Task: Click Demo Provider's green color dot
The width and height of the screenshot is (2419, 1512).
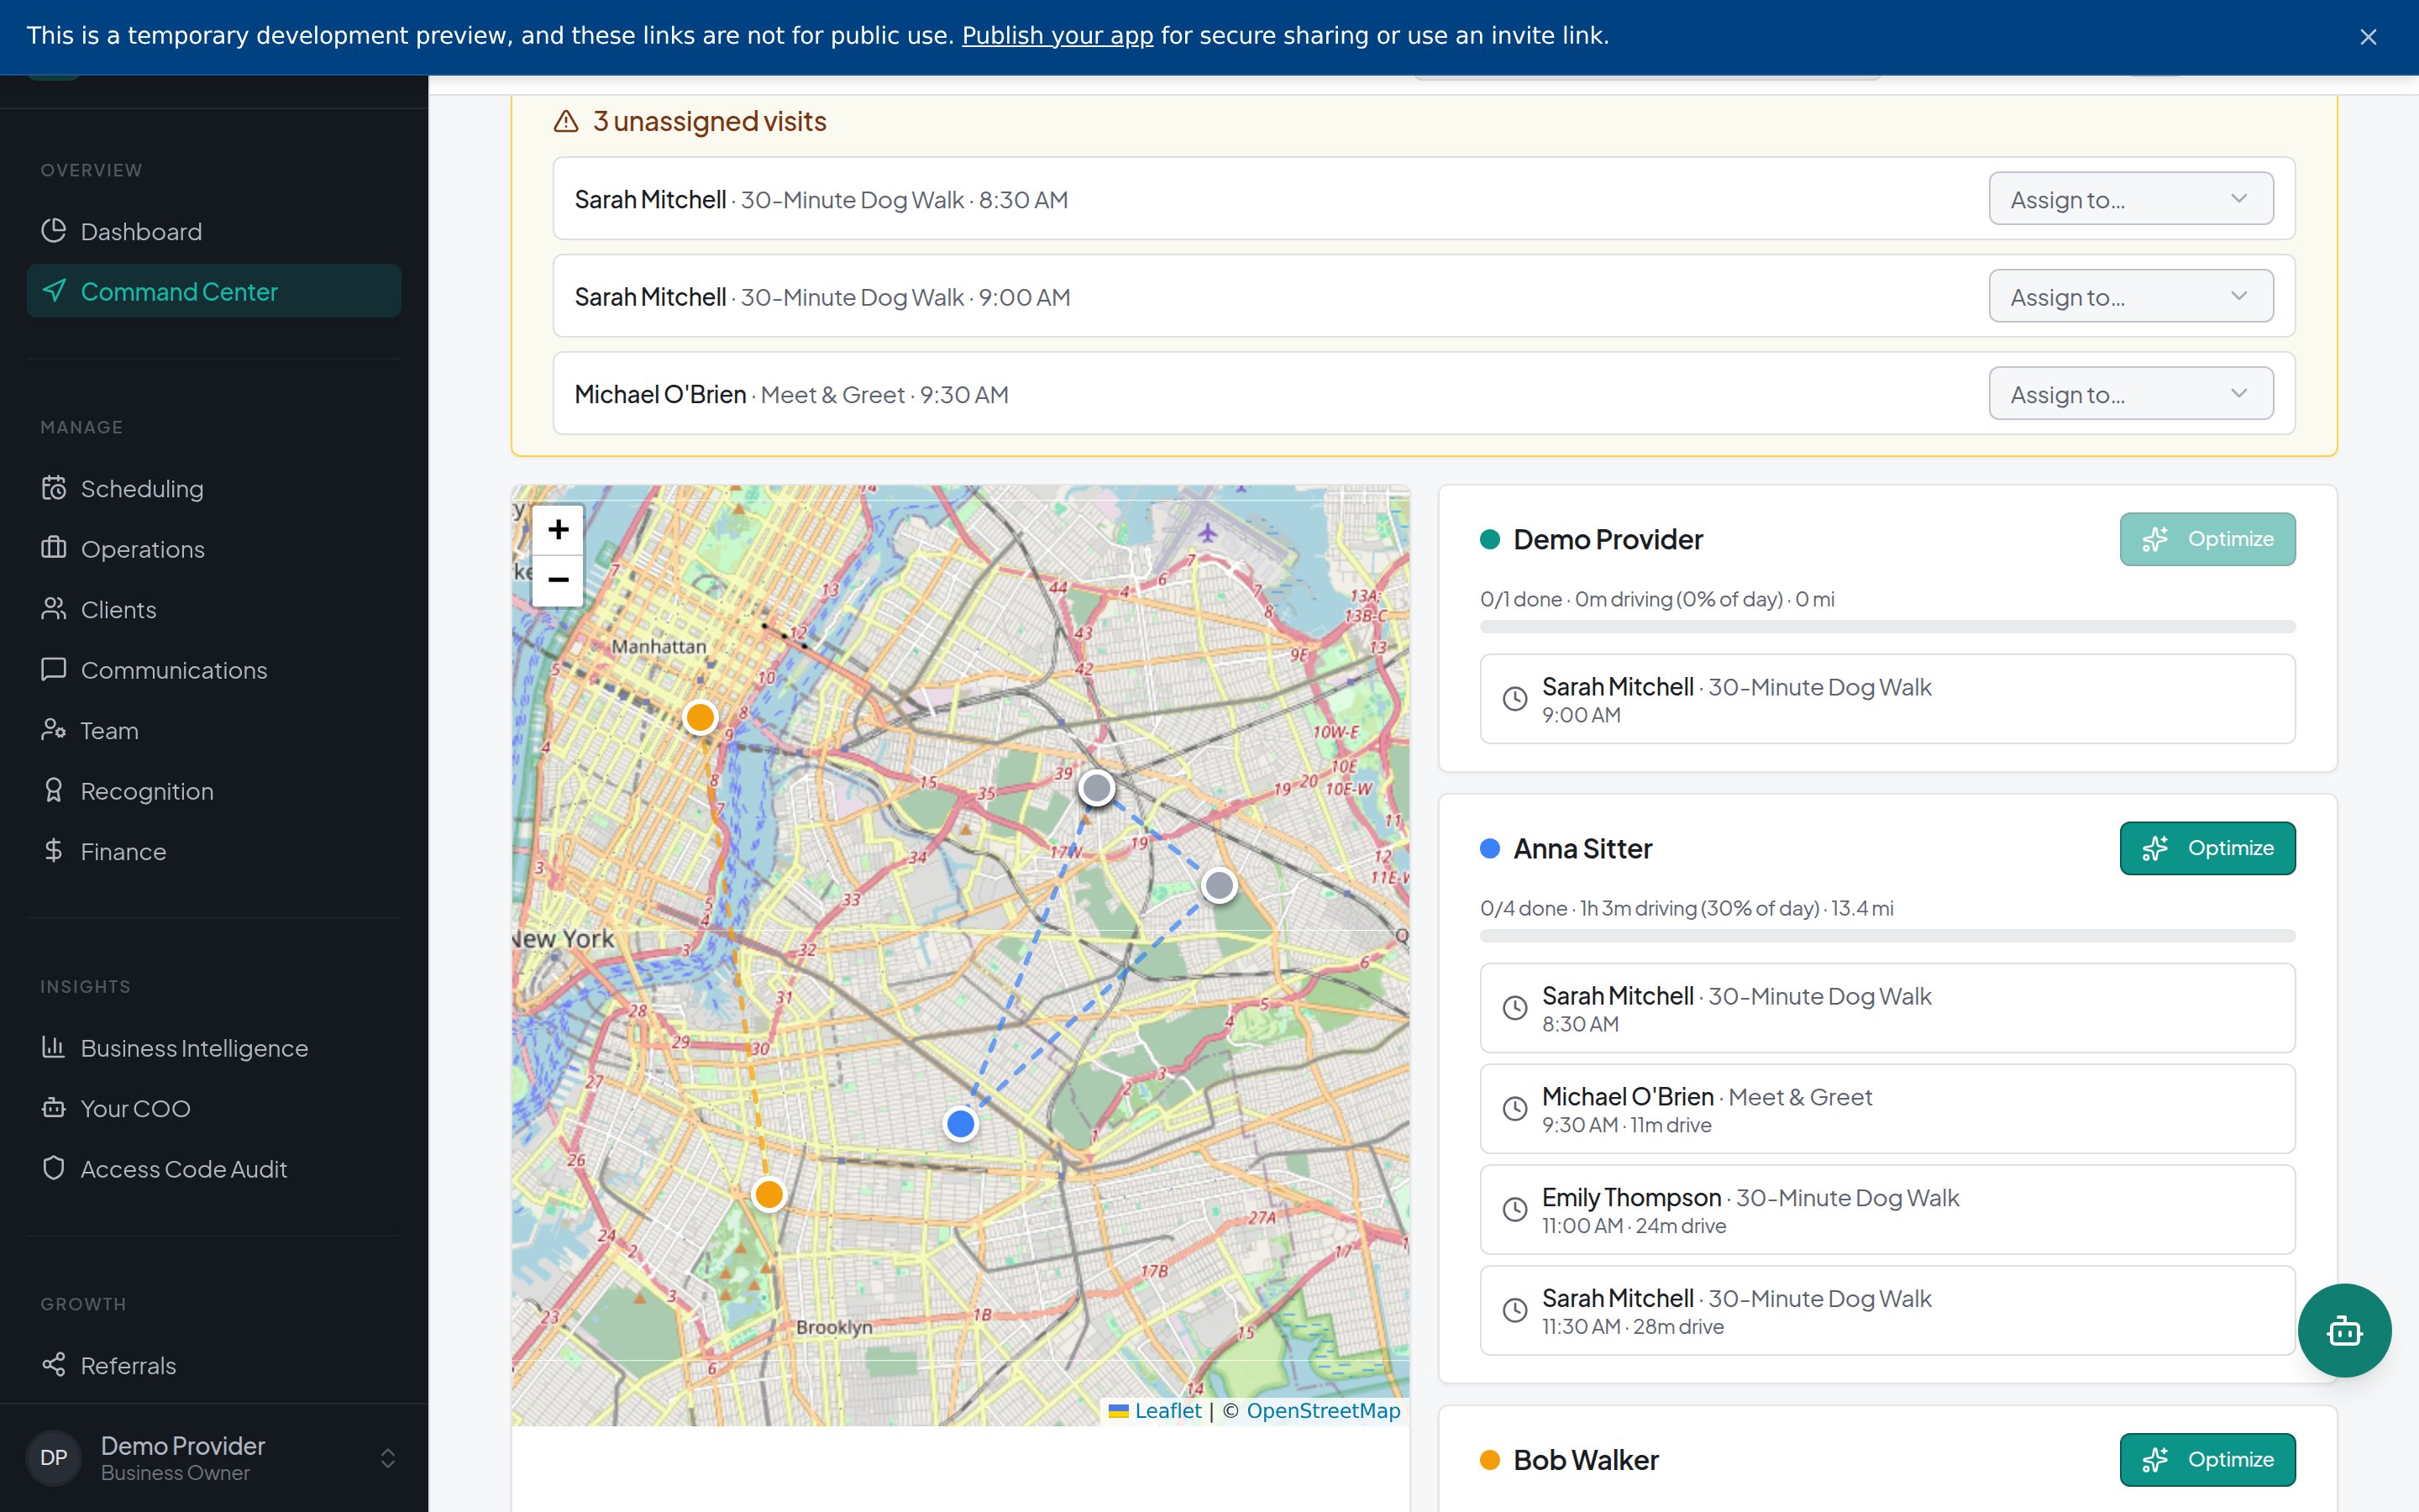Action: pos(1490,540)
